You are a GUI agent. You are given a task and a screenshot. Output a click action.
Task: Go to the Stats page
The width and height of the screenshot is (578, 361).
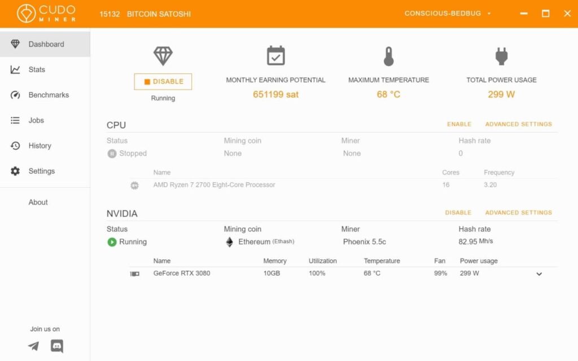(37, 69)
